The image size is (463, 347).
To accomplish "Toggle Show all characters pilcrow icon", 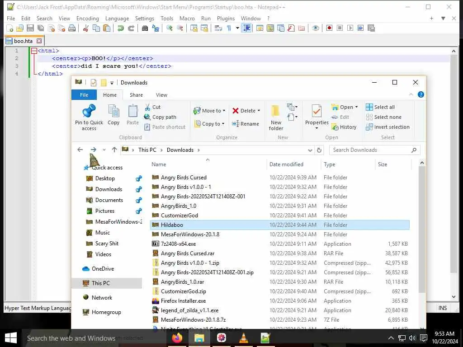I will (x=229, y=28).
